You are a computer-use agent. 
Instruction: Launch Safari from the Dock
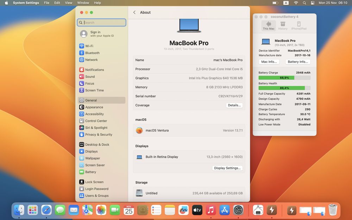click(x=46, y=210)
